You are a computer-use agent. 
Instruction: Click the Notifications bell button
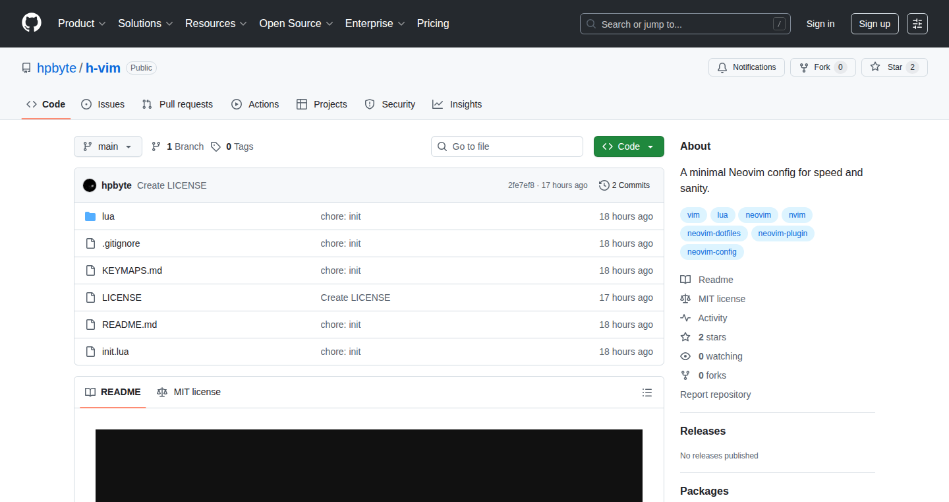coord(747,67)
